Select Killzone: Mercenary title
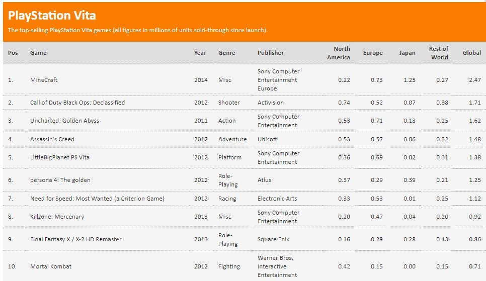The height and width of the screenshot is (281, 486). (x=57, y=217)
